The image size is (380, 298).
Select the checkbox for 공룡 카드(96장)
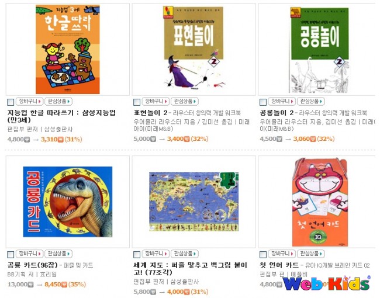[11, 254]
